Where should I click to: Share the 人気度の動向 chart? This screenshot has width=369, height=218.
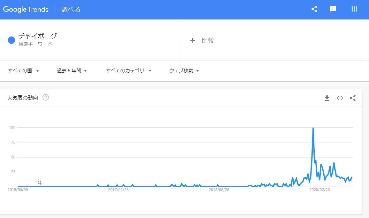(x=353, y=98)
